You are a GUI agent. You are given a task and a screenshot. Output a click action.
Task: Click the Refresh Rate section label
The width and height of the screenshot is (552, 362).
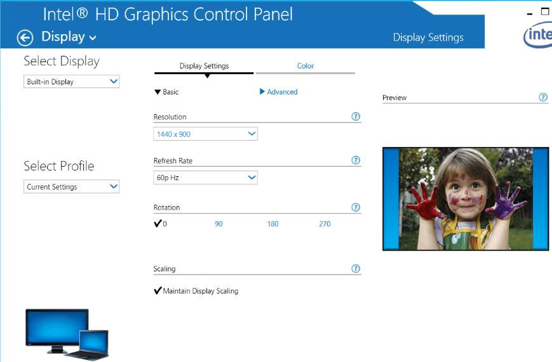click(173, 160)
